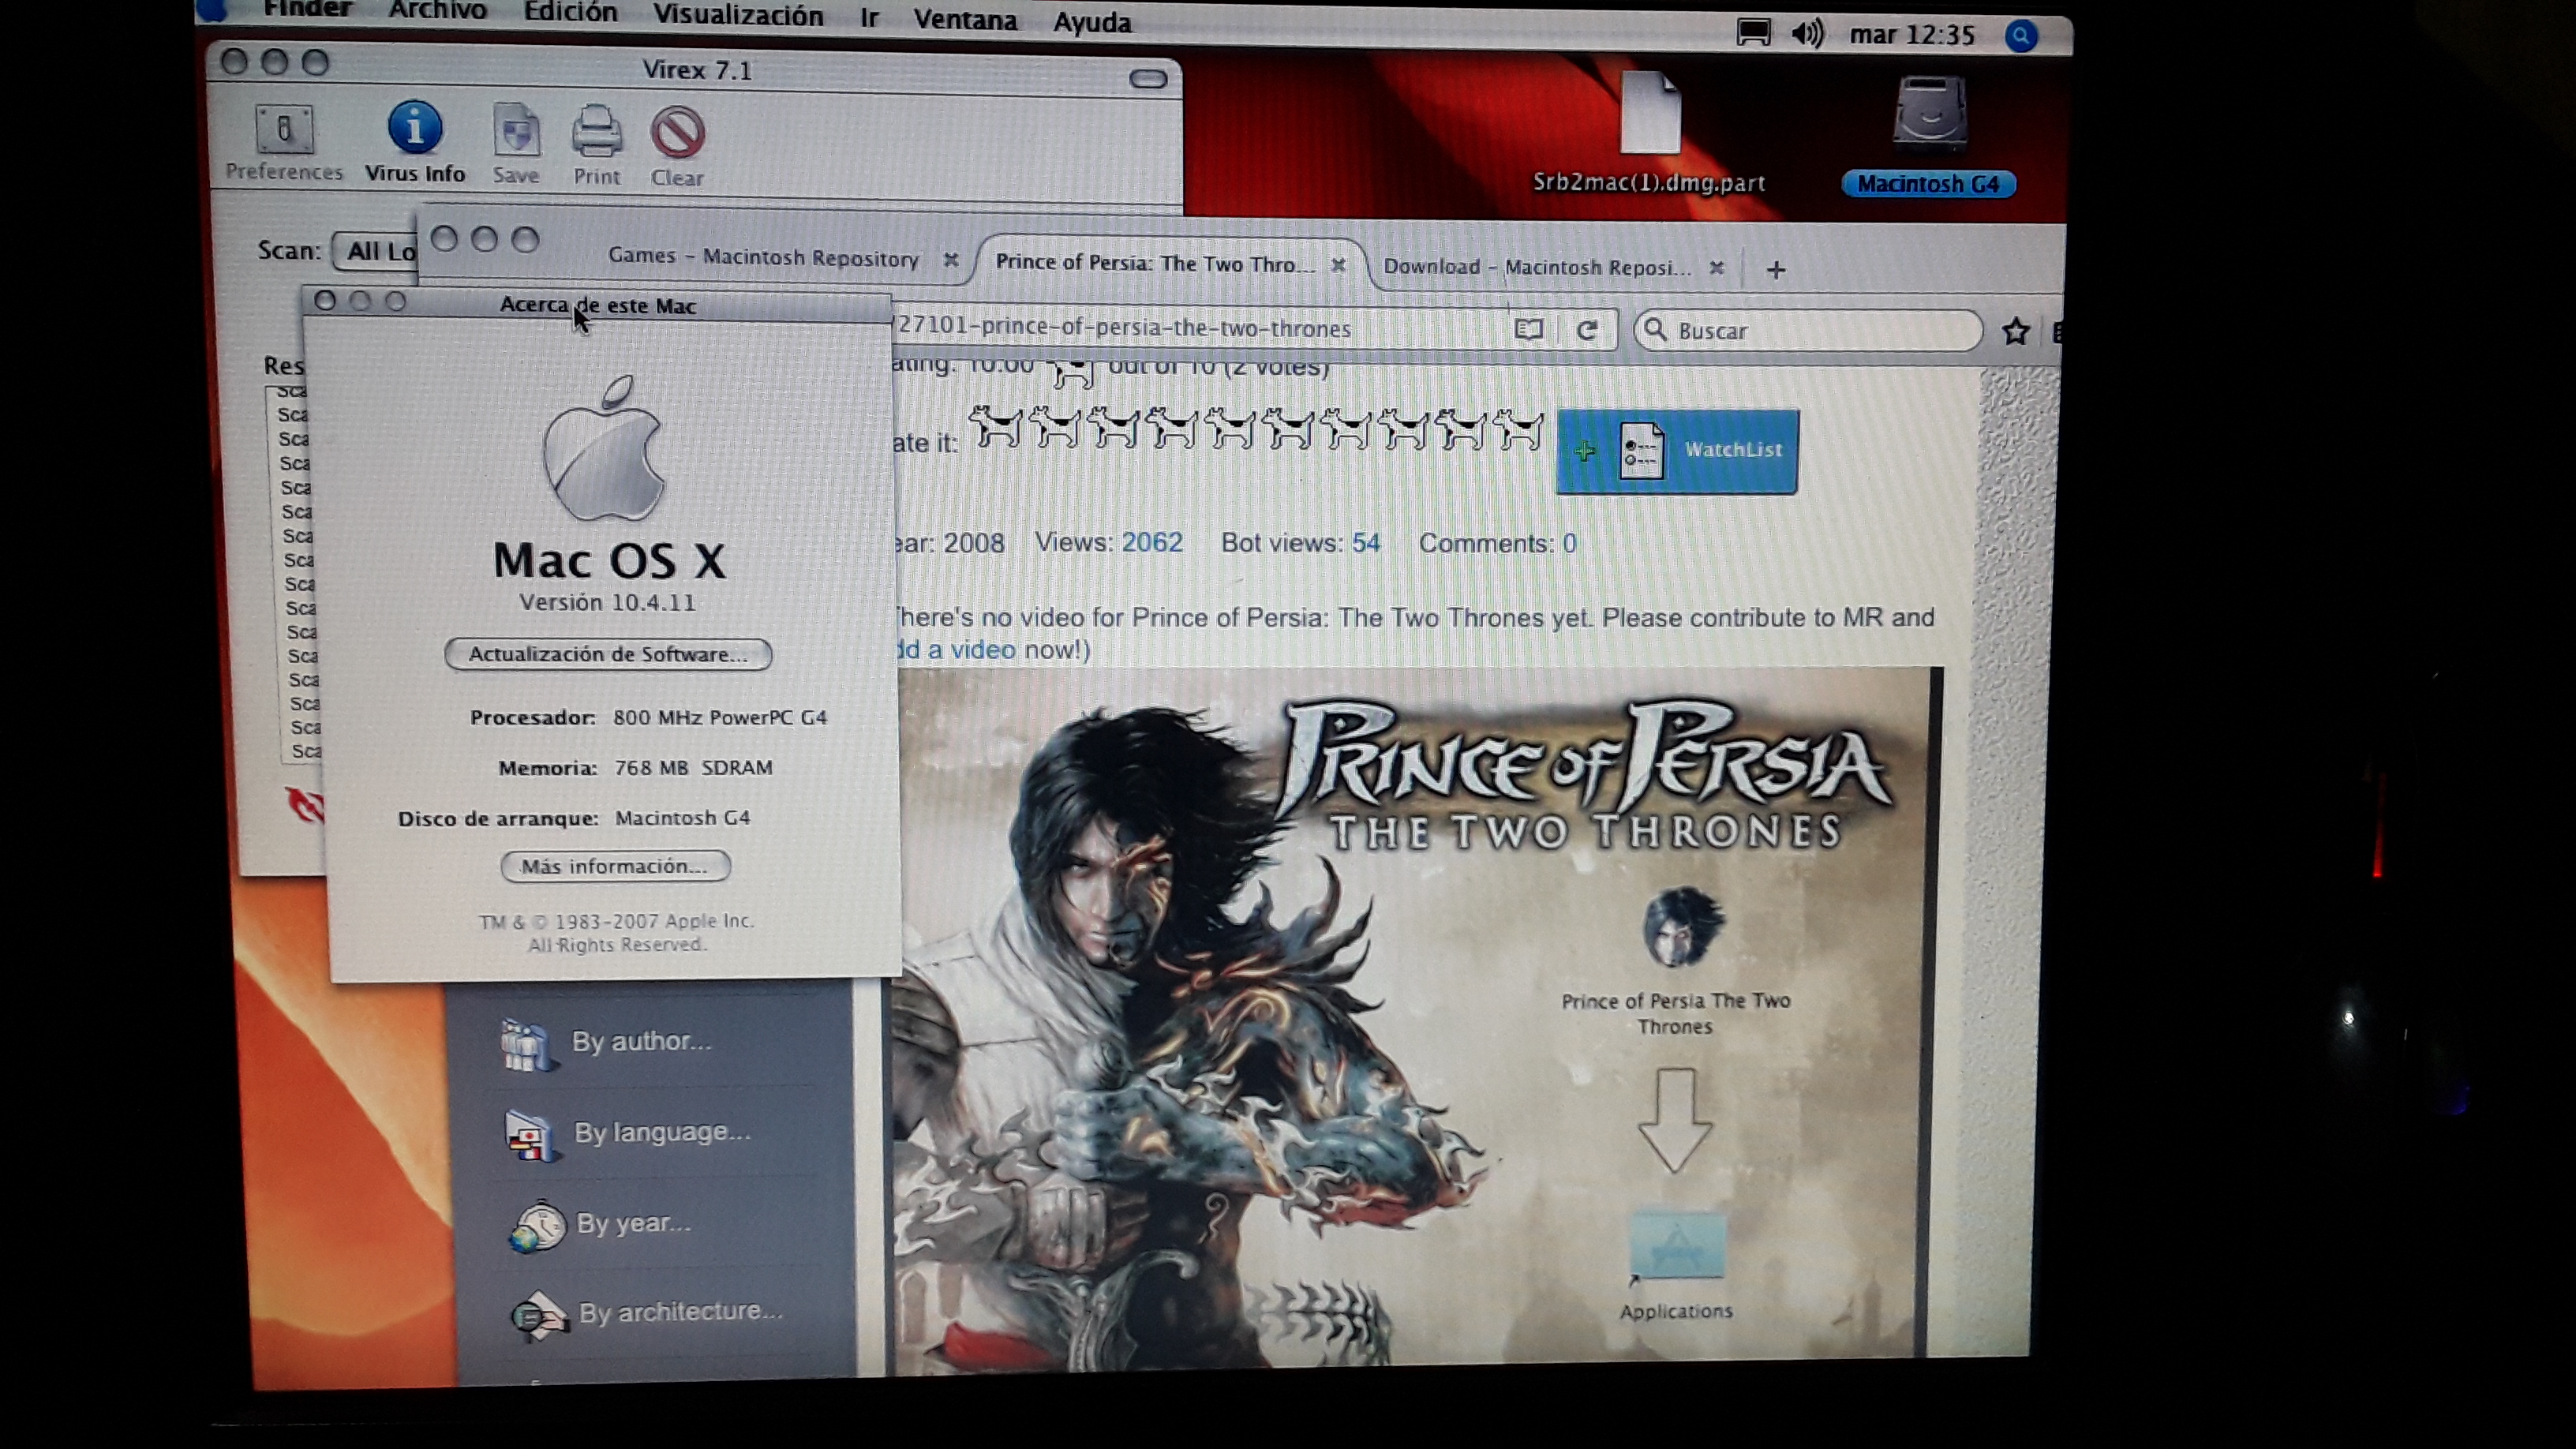
Task: Open the Finder menu
Action: pos(307,9)
